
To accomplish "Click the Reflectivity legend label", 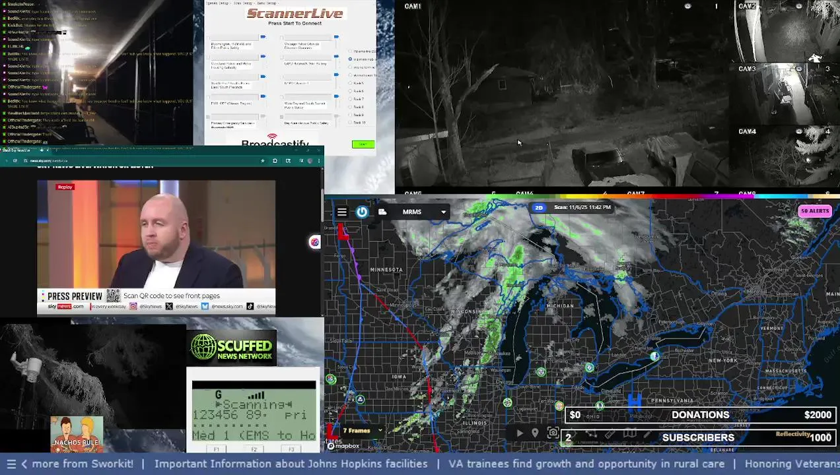I will (793, 434).
